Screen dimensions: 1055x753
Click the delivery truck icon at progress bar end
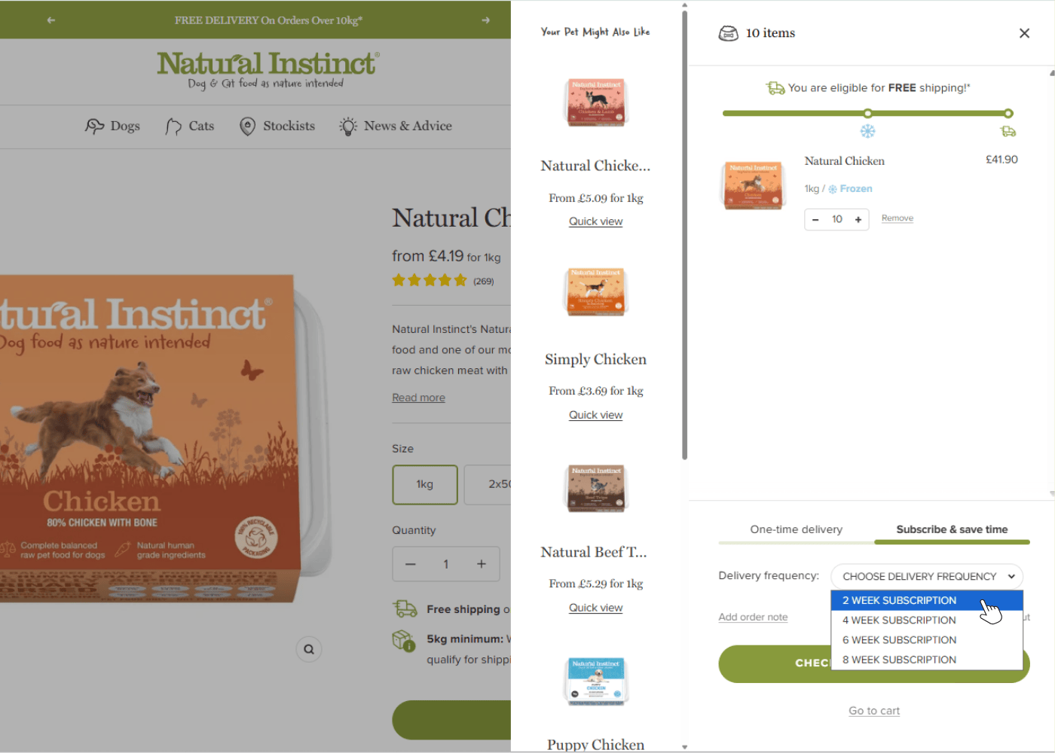[x=1008, y=132]
